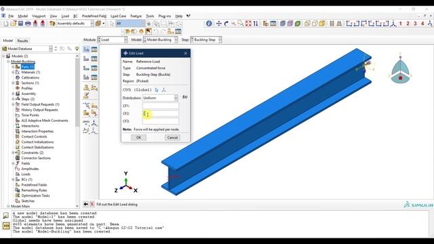Click Cancel in Edit Load dialog

point(172,138)
